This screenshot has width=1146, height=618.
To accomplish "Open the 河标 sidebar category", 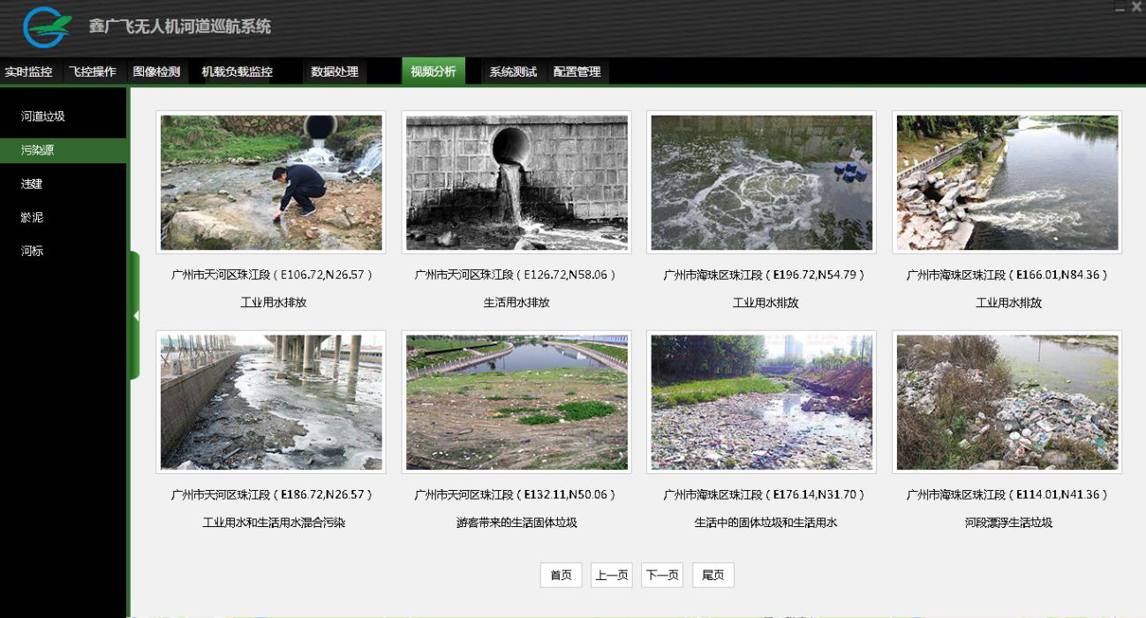I will (x=63, y=251).
